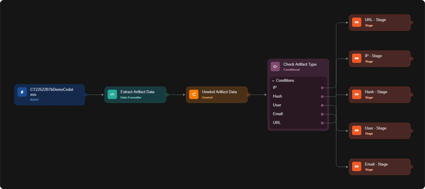425x189 pixels.
Task: Click the ROOT node output connector
Action: (85, 95)
